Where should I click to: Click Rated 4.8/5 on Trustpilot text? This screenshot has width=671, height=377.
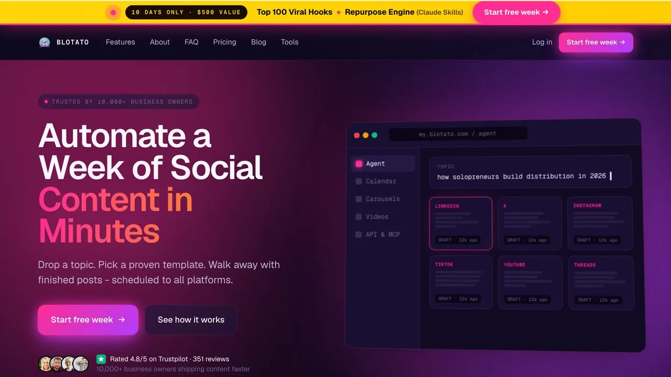169,359
